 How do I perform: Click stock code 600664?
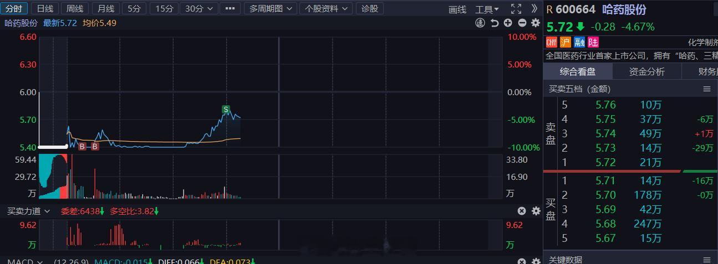(x=576, y=9)
